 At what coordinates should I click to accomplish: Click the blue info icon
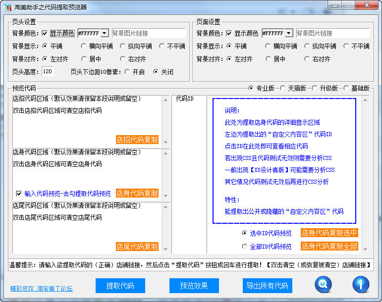click(x=361, y=285)
